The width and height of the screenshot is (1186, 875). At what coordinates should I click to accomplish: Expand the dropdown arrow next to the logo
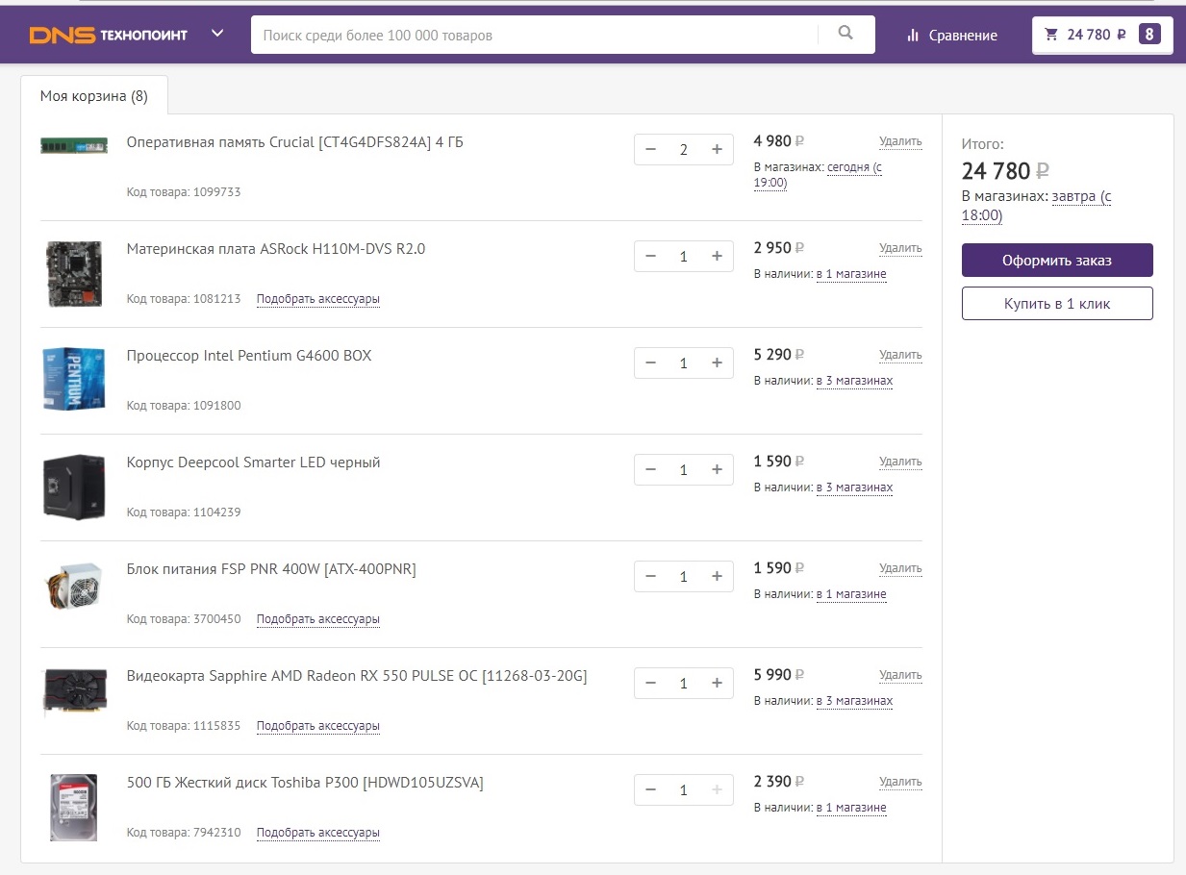coord(217,34)
